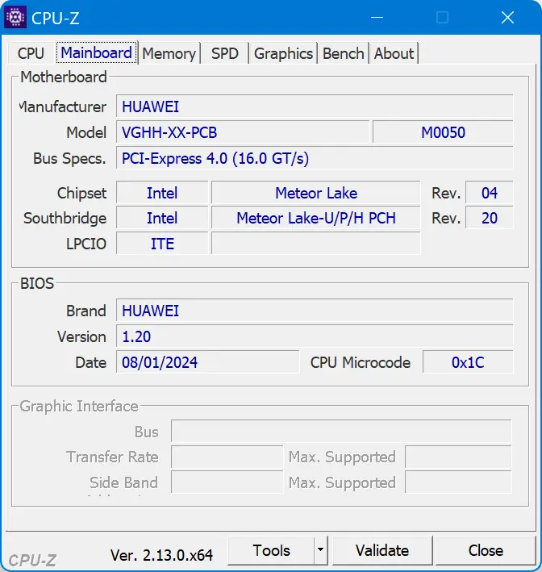Open the Graphics tab
The height and width of the screenshot is (572, 542).
pos(283,53)
